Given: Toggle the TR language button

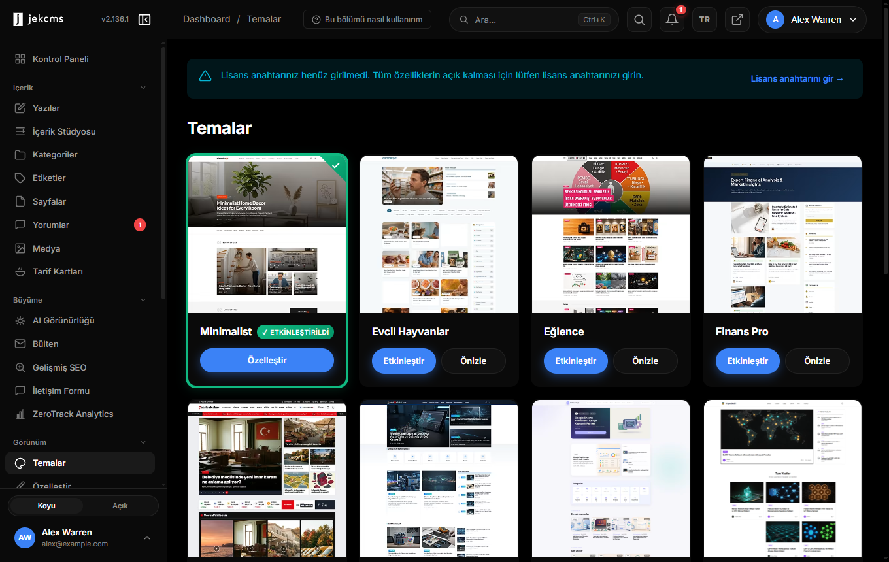Looking at the screenshot, I should point(705,20).
